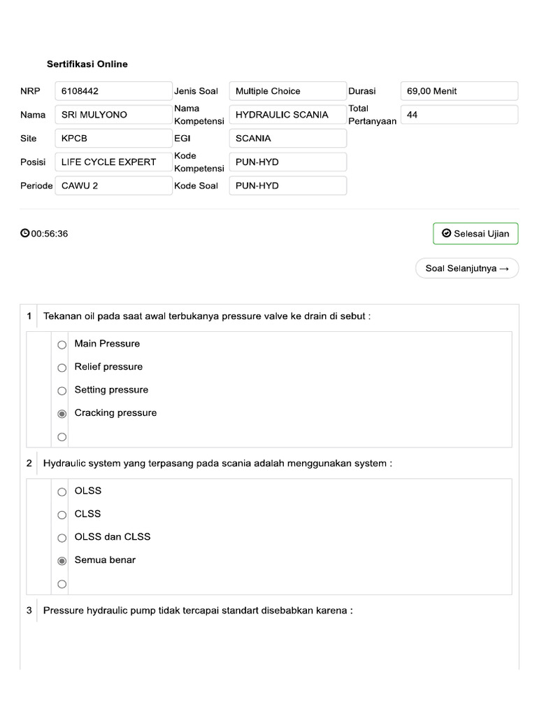The height and width of the screenshot is (717, 537).
Task: Click the Durasi field showing 69,00 Menit
Action: point(459,91)
